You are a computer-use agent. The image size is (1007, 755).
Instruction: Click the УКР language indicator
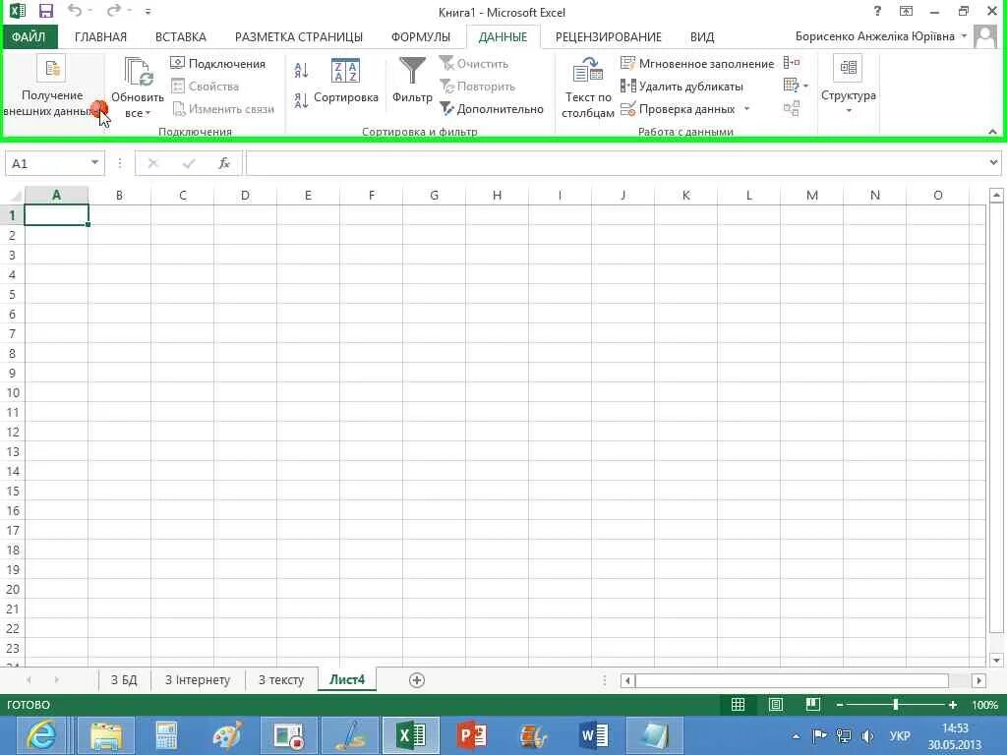tap(899, 735)
